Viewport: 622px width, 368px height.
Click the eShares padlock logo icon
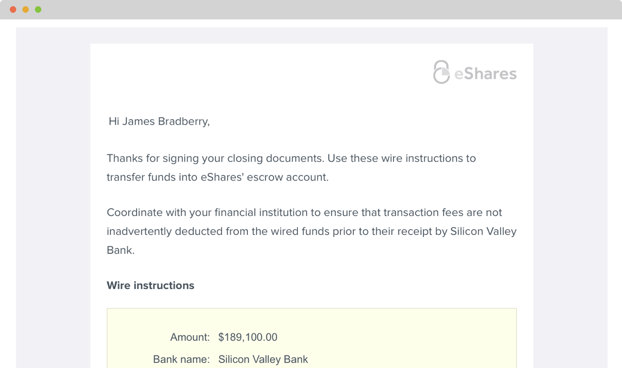click(441, 72)
